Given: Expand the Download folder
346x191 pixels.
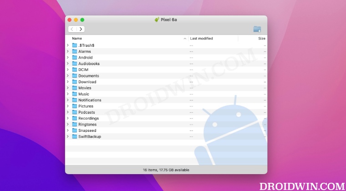Looking at the screenshot, I should coord(68,82).
